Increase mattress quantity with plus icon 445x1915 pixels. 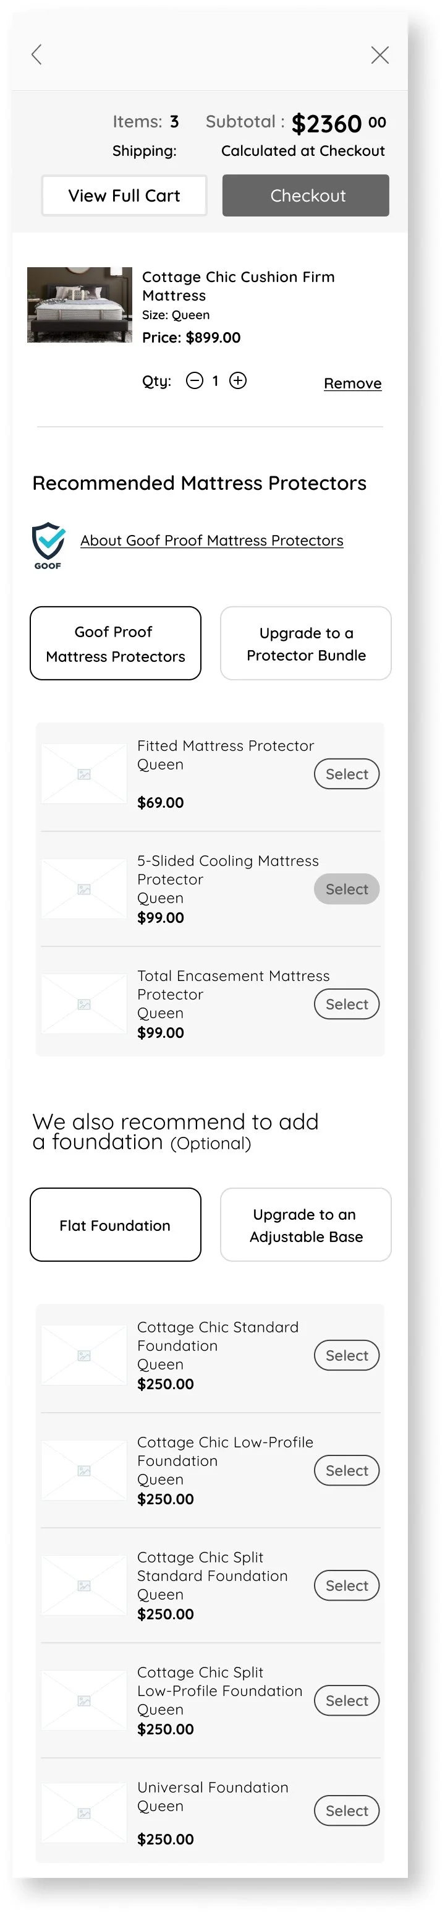238,382
